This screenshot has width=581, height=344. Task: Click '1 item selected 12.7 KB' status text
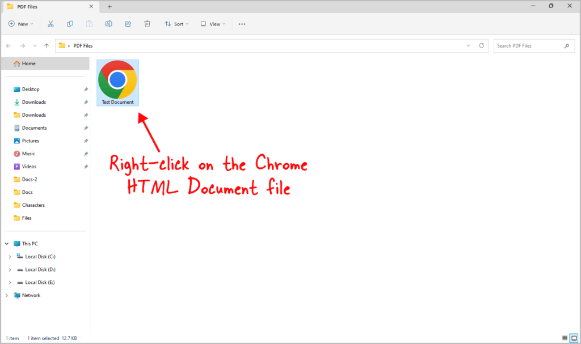coord(52,338)
